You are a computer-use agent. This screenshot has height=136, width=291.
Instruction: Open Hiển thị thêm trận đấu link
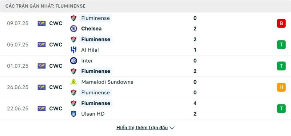(142, 128)
